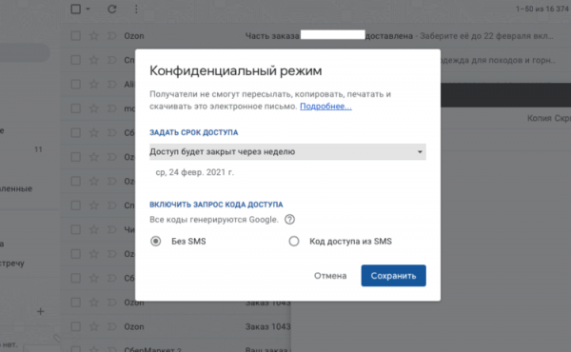Star the upper Ozon 'Заказ 1043' row

[94, 303]
